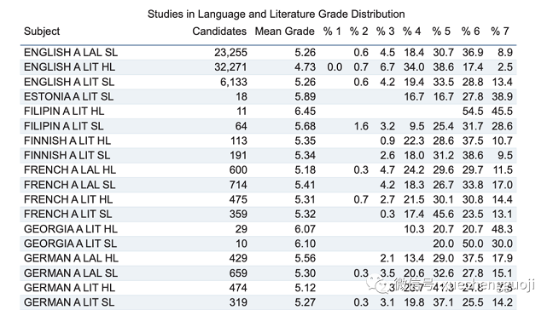Screen dimensions: 553x310
Task: Click the % 1 column header
Action: tap(332, 32)
